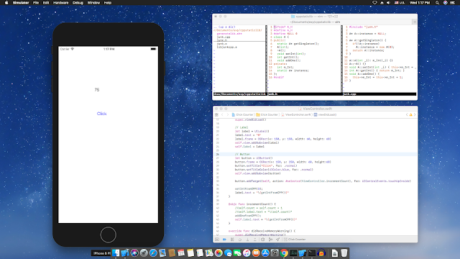460x259 pixels.
Task: Click the junk.cpp status line in vim
Action: (x=379, y=94)
